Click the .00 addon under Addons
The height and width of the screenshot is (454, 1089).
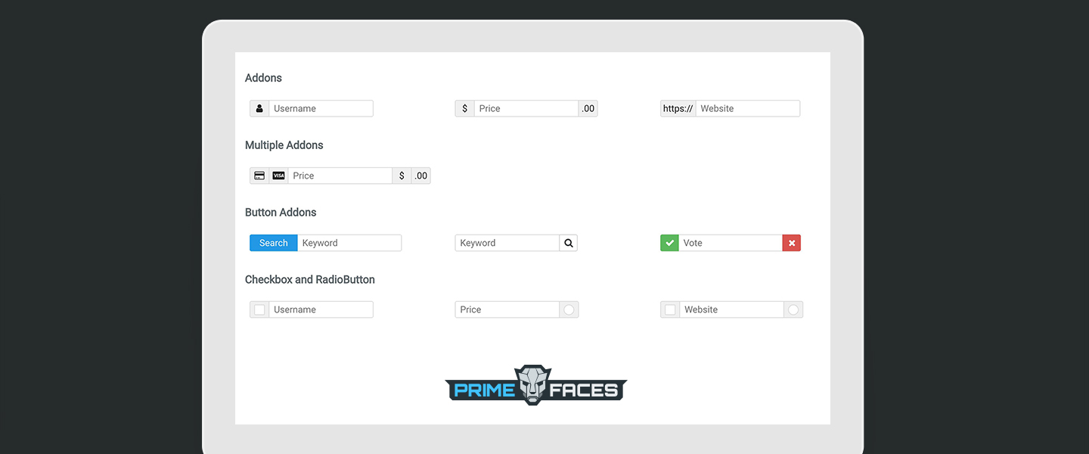coord(588,108)
